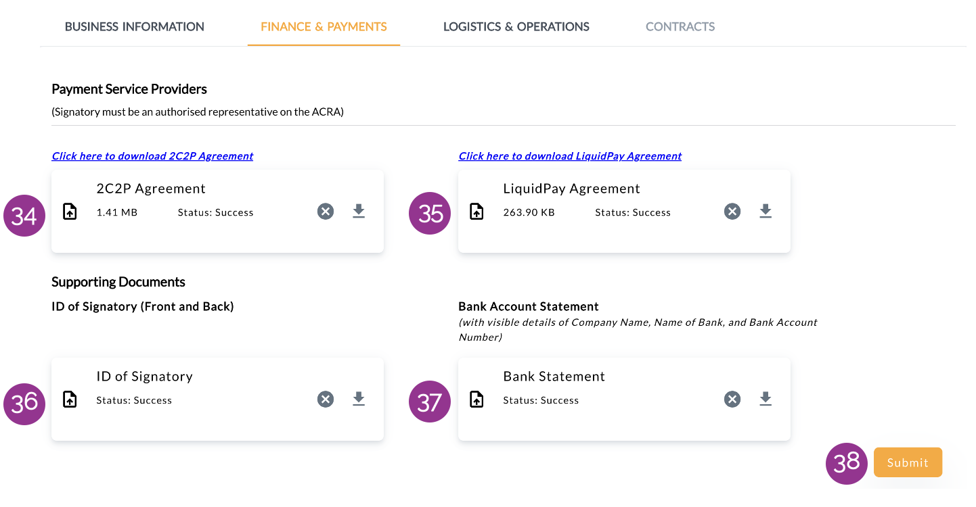Click upload icon on LiquidPay Agreement card
The image size is (976, 507).
coord(476,212)
